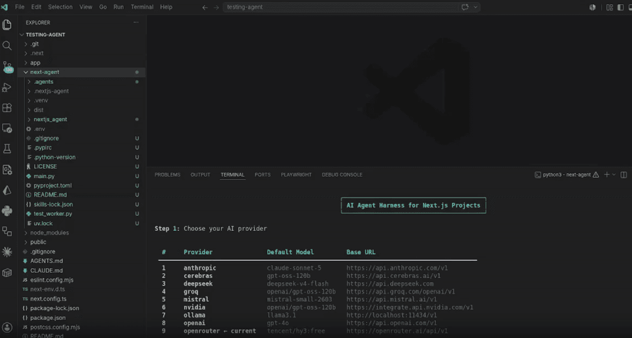Image resolution: width=632 pixels, height=338 pixels.
Task: Open the Terminal menu in menu bar
Action: click(142, 7)
